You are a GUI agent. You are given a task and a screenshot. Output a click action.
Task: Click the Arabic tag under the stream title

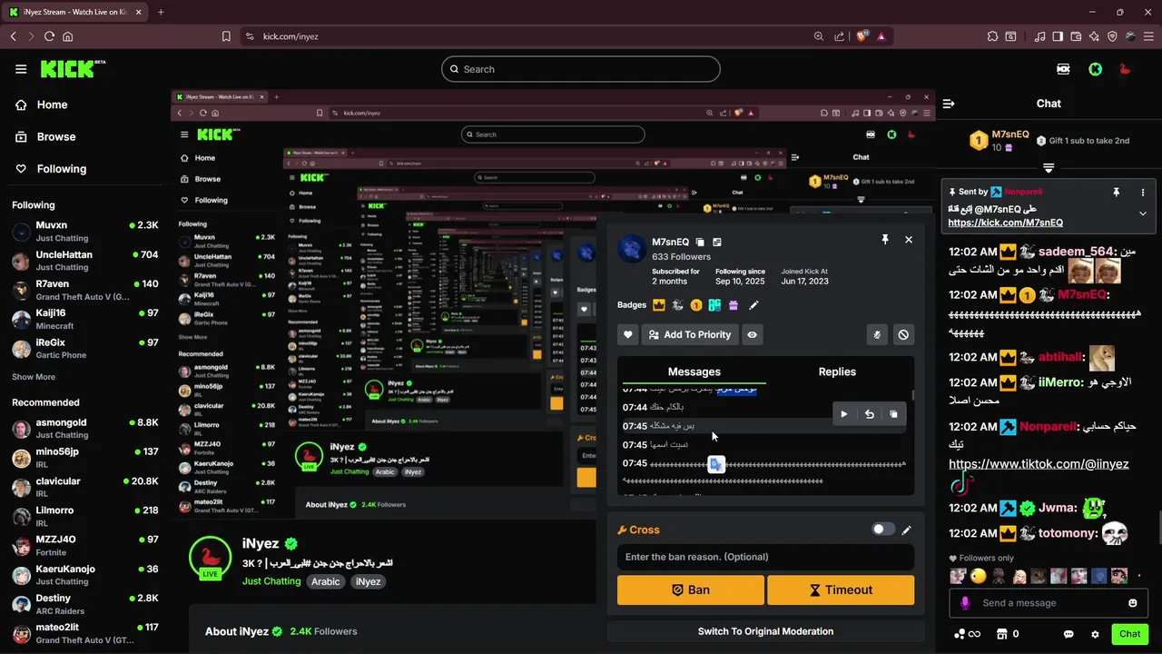tap(326, 581)
